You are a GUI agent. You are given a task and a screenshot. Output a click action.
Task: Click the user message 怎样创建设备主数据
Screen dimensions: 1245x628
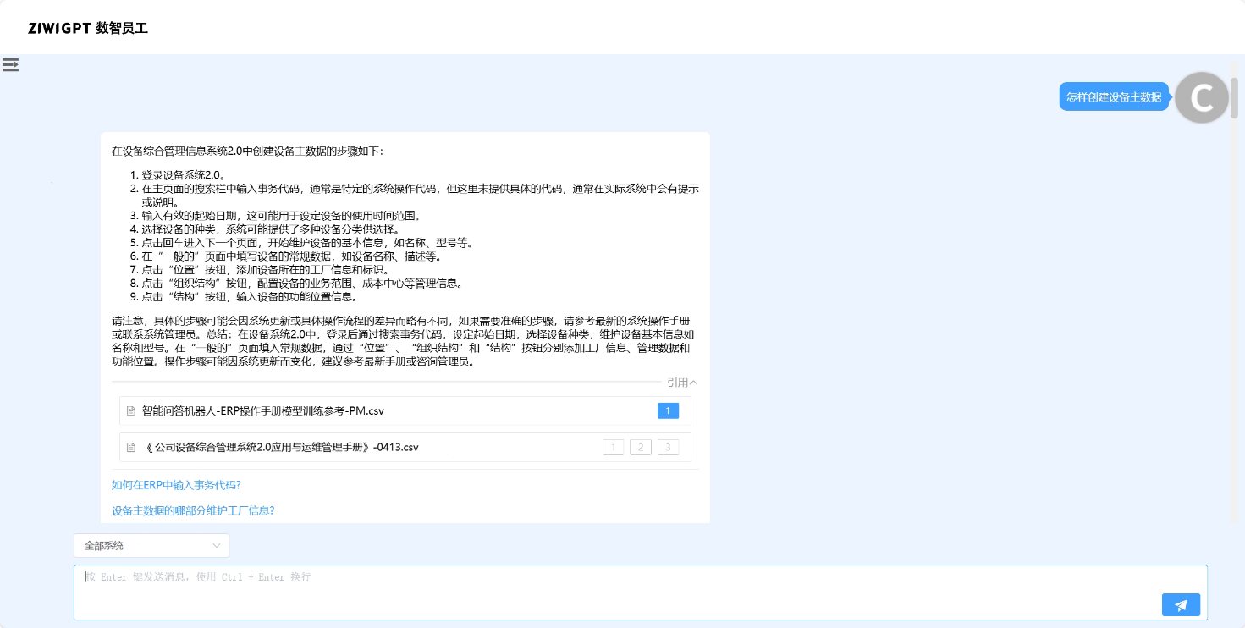(x=1113, y=96)
